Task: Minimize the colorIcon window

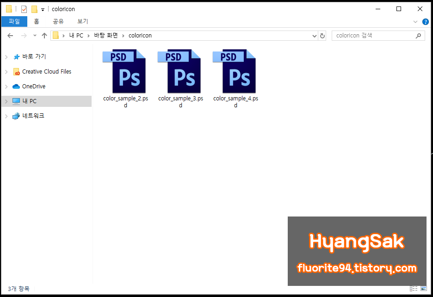Action: (x=378, y=9)
